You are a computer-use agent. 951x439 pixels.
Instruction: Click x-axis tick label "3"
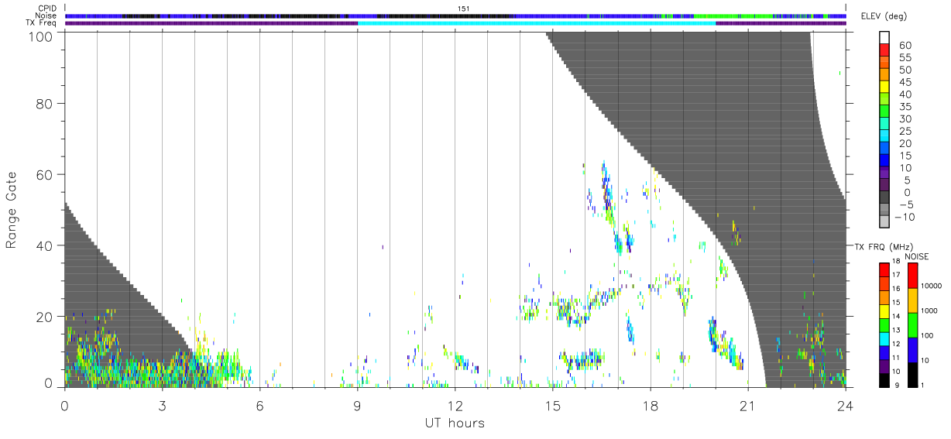point(162,405)
